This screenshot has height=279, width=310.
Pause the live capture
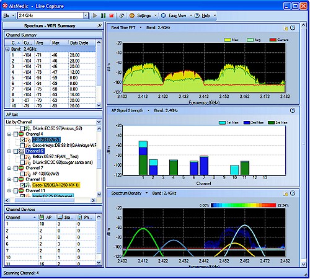point(103,15)
